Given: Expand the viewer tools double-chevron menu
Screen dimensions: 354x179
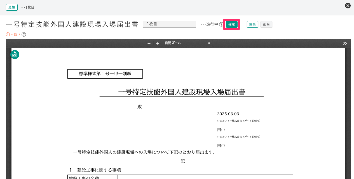Looking at the screenshot, I should [x=345, y=43].
